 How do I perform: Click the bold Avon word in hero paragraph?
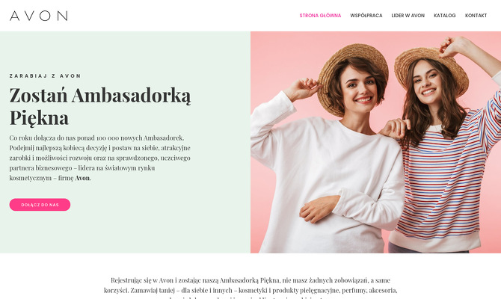(x=82, y=178)
